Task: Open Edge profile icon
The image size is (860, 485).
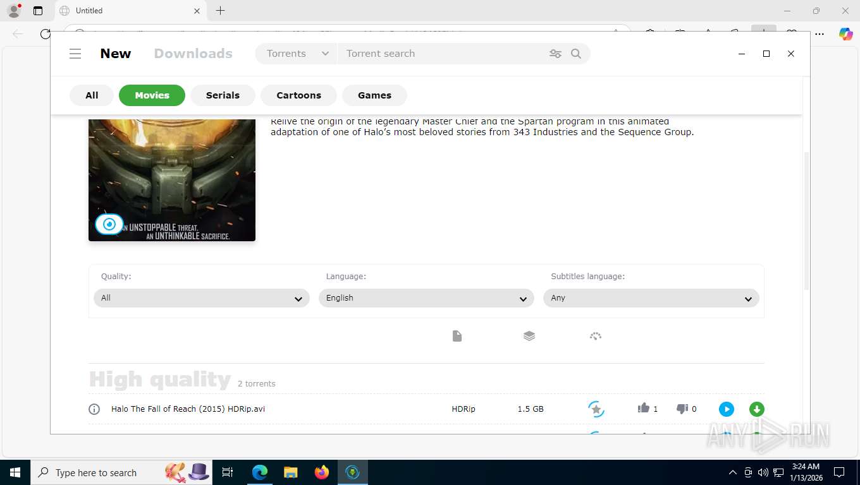Action: [x=14, y=11]
